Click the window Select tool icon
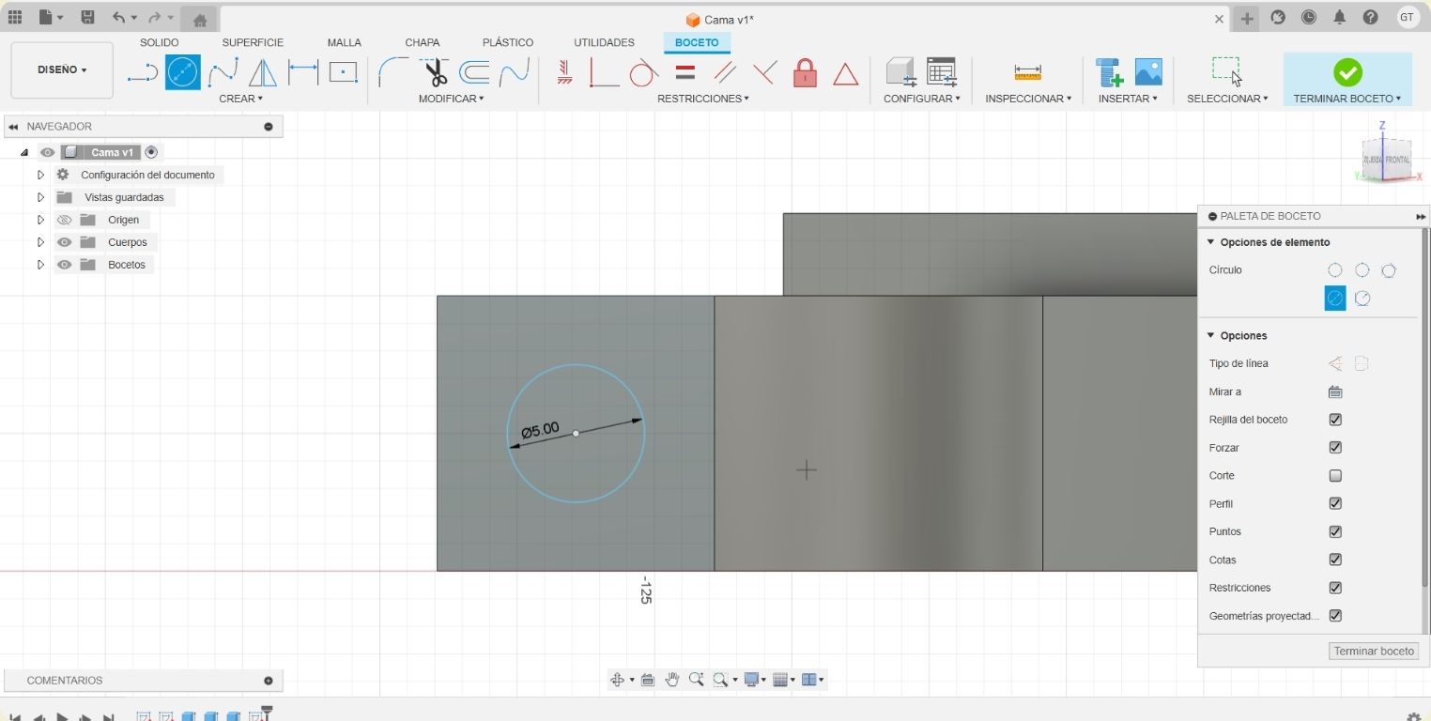 [1226, 71]
